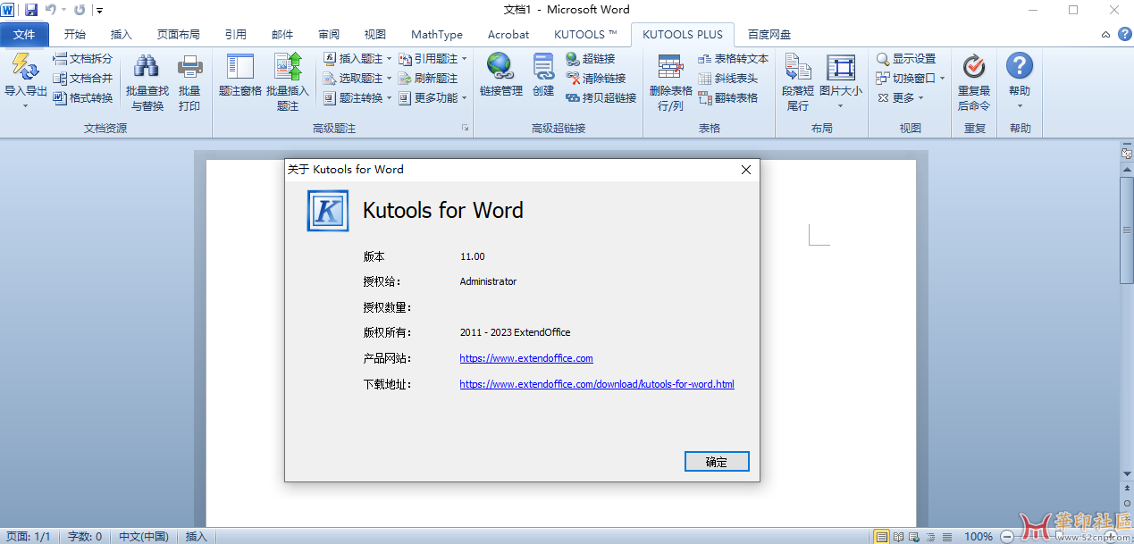This screenshot has height=544, width=1134.
Task: Switch to Print Layout view in status bar
Action: 882,537
